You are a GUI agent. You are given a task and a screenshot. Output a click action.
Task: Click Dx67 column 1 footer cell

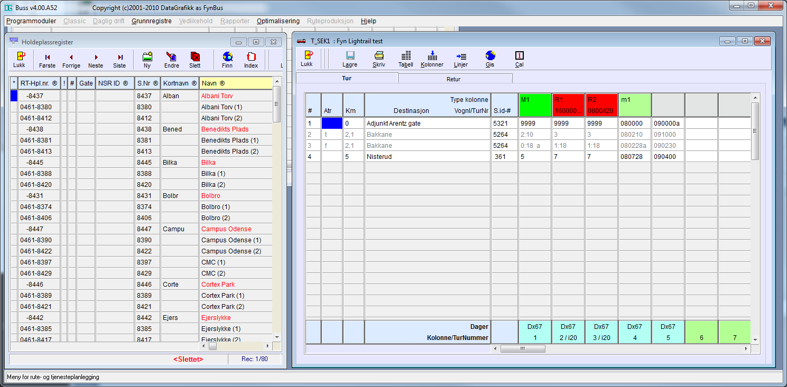click(535, 332)
